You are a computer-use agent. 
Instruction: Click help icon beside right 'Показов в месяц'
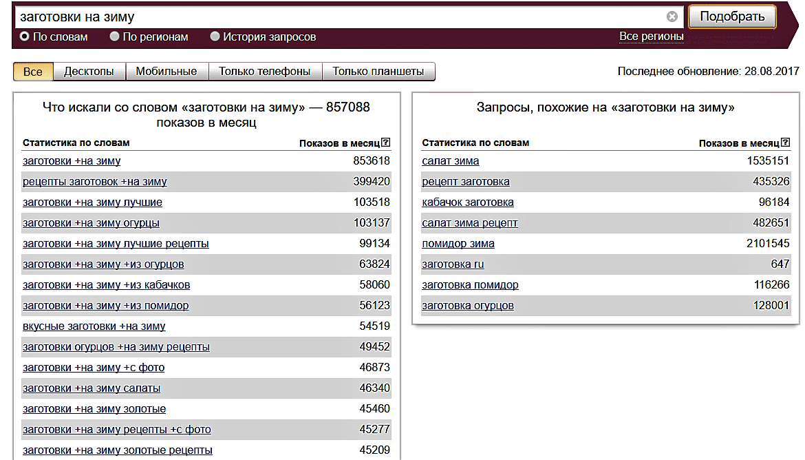(785, 143)
